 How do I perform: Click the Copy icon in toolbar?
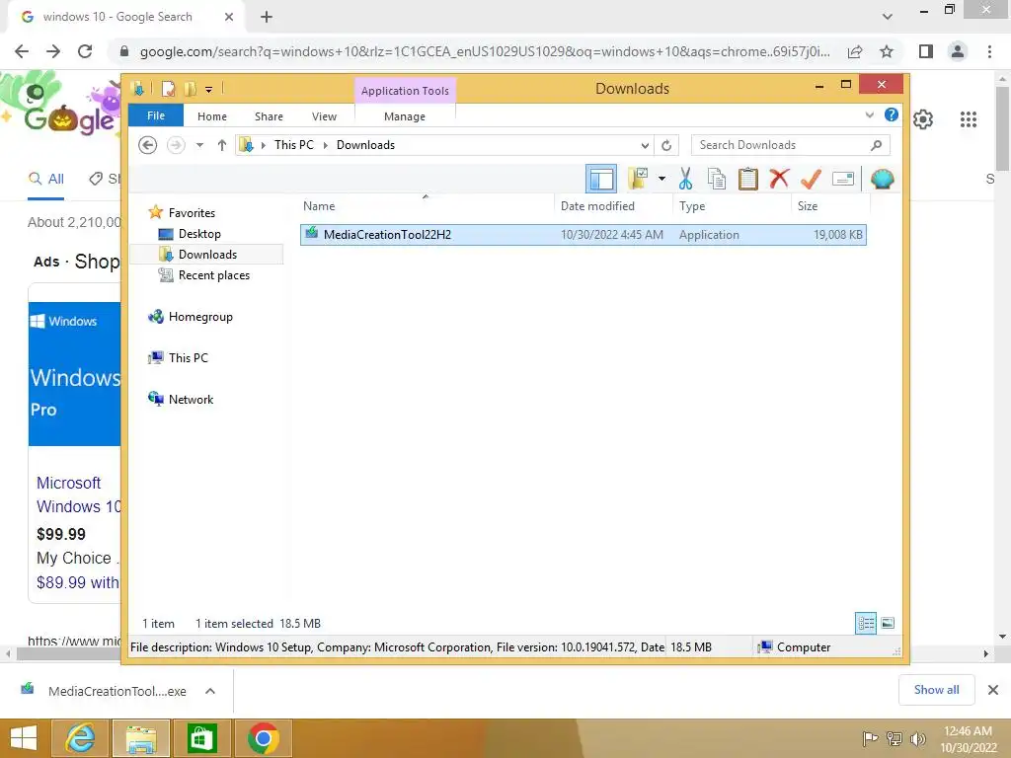point(717,179)
